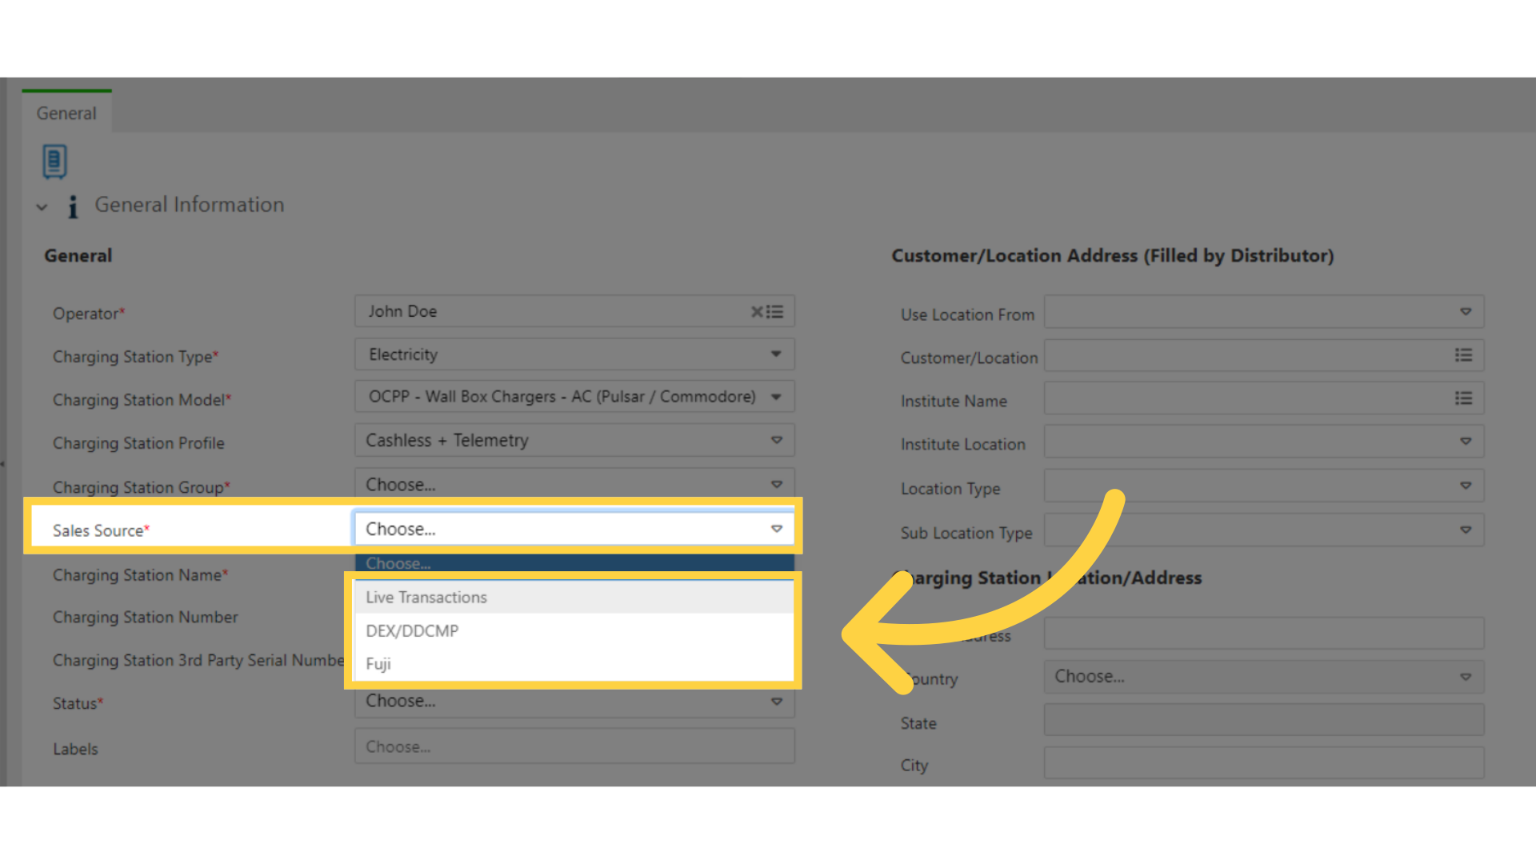Open the Institute Location dropdown
The height and width of the screenshot is (864, 1536).
point(1264,442)
